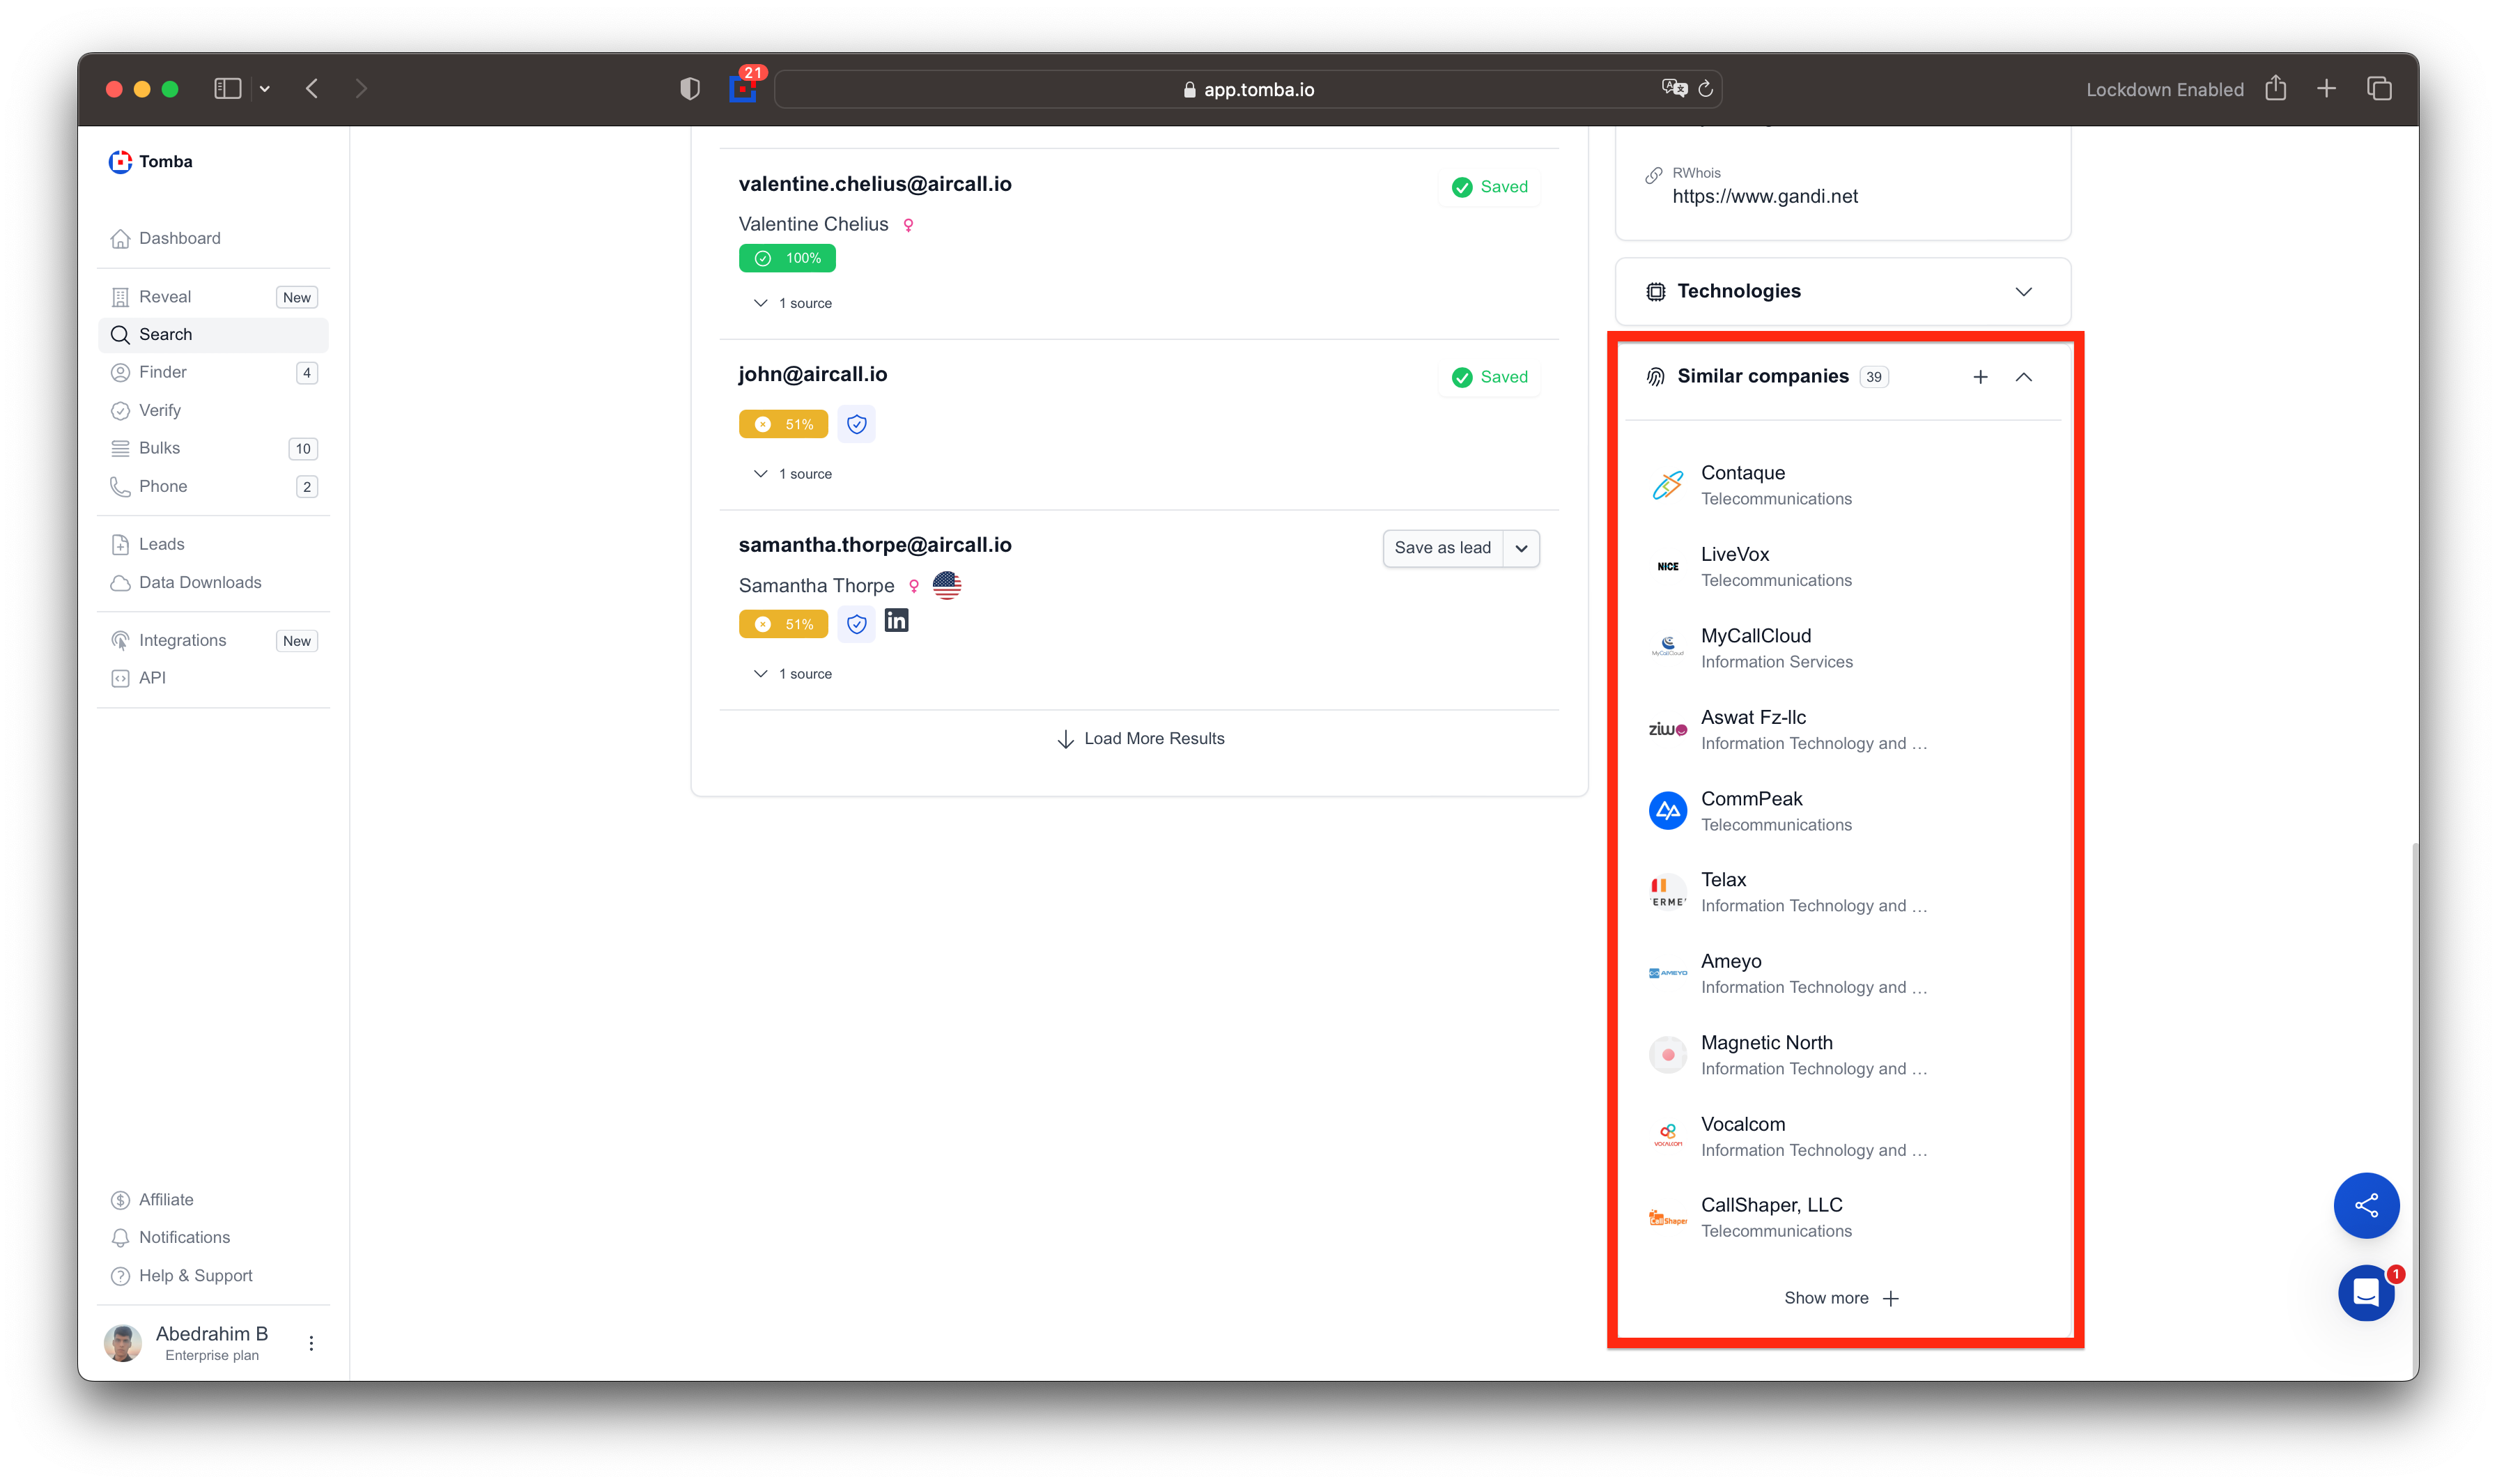The width and height of the screenshot is (2497, 1484).
Task: Open the chat messenger bubble
Action: 2365,1293
